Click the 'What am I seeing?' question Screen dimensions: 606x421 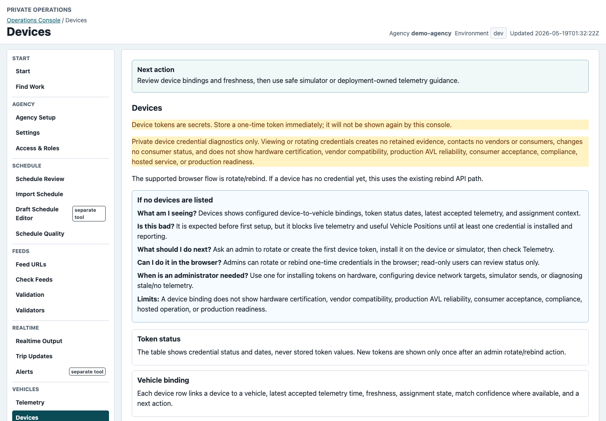pyautogui.click(x=167, y=213)
